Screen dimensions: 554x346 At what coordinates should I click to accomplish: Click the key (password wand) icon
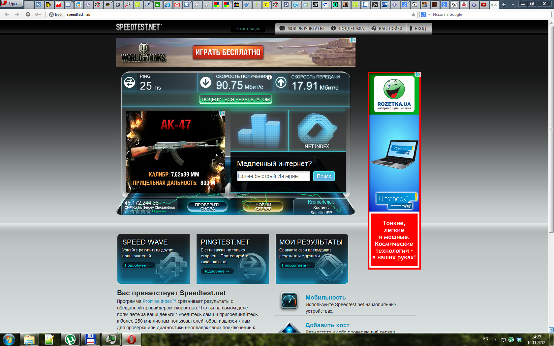[x=38, y=14]
